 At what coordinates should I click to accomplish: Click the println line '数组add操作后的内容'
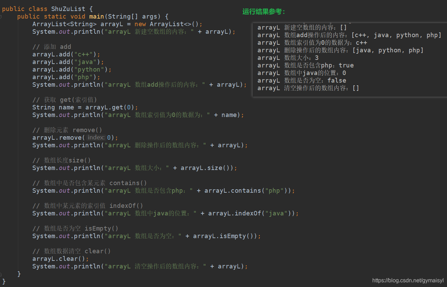pyautogui.click(x=140, y=85)
